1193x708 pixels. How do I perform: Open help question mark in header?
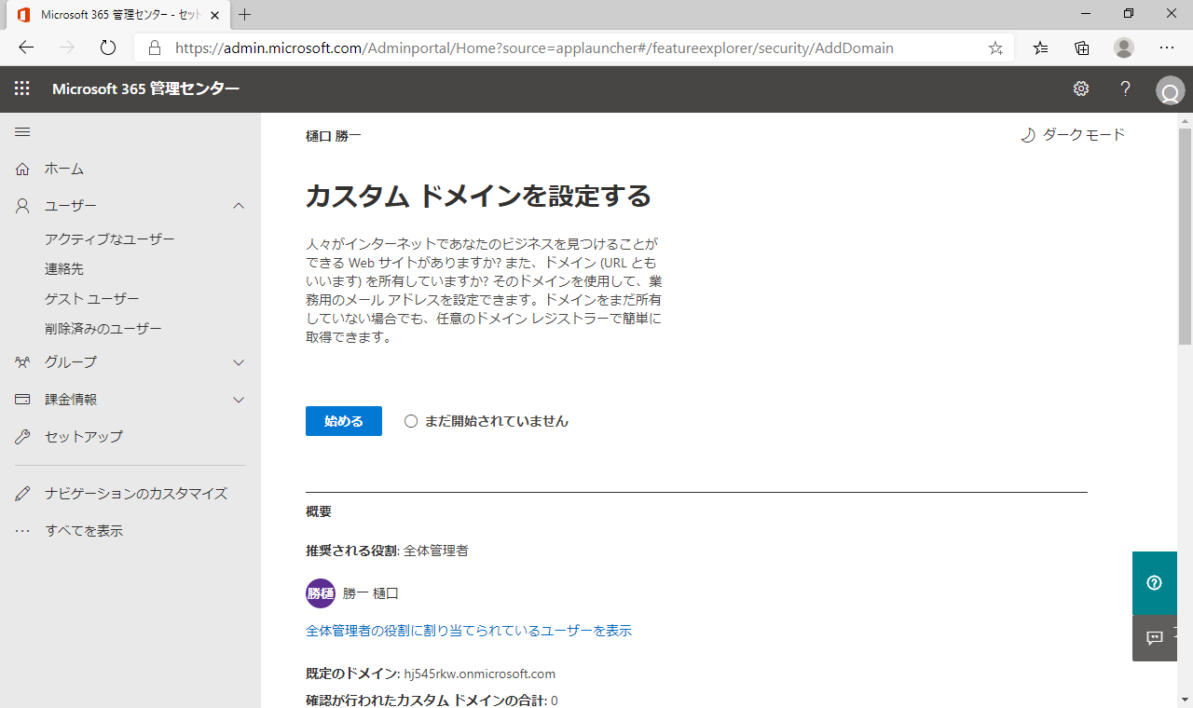click(x=1126, y=88)
